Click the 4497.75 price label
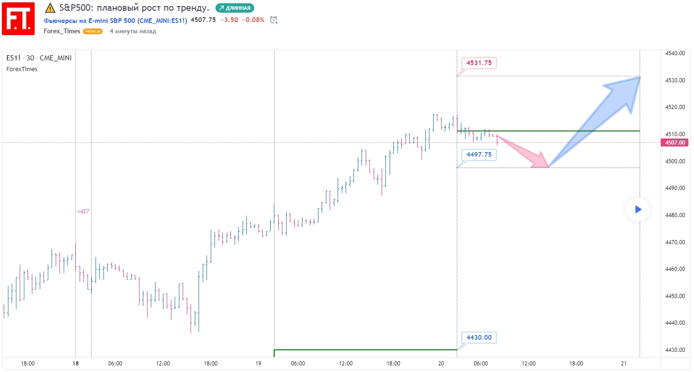This screenshot has height=372, width=694. 479,154
